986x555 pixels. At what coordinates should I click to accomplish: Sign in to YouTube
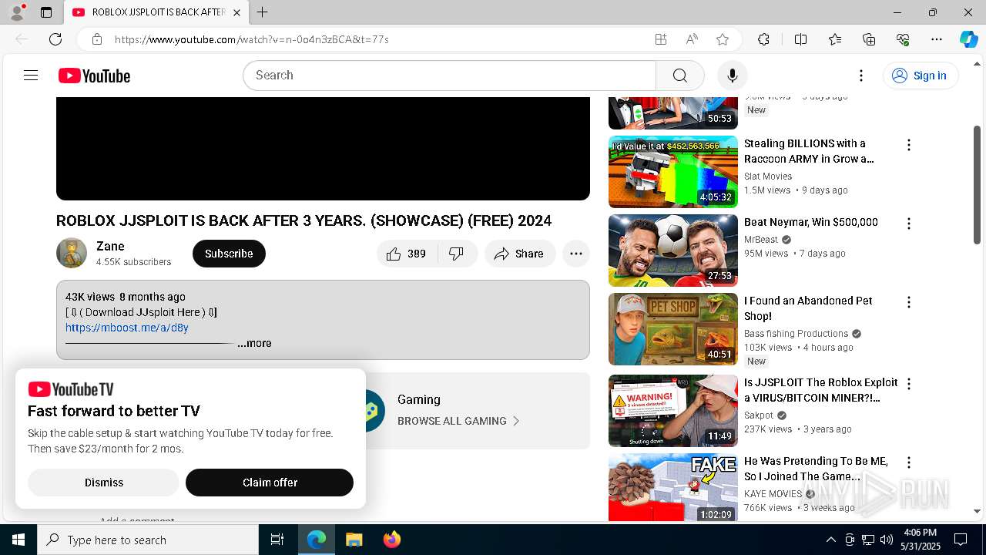click(x=920, y=76)
